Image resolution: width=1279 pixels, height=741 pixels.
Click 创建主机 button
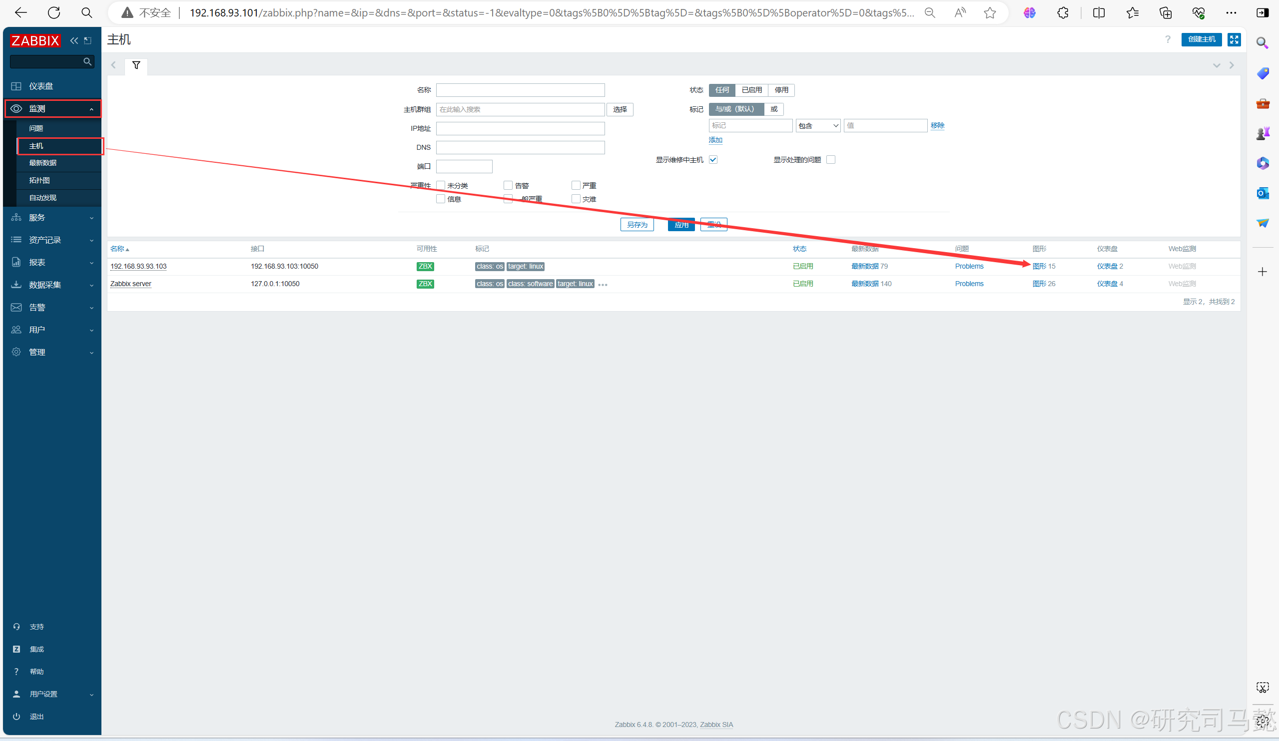click(x=1202, y=39)
